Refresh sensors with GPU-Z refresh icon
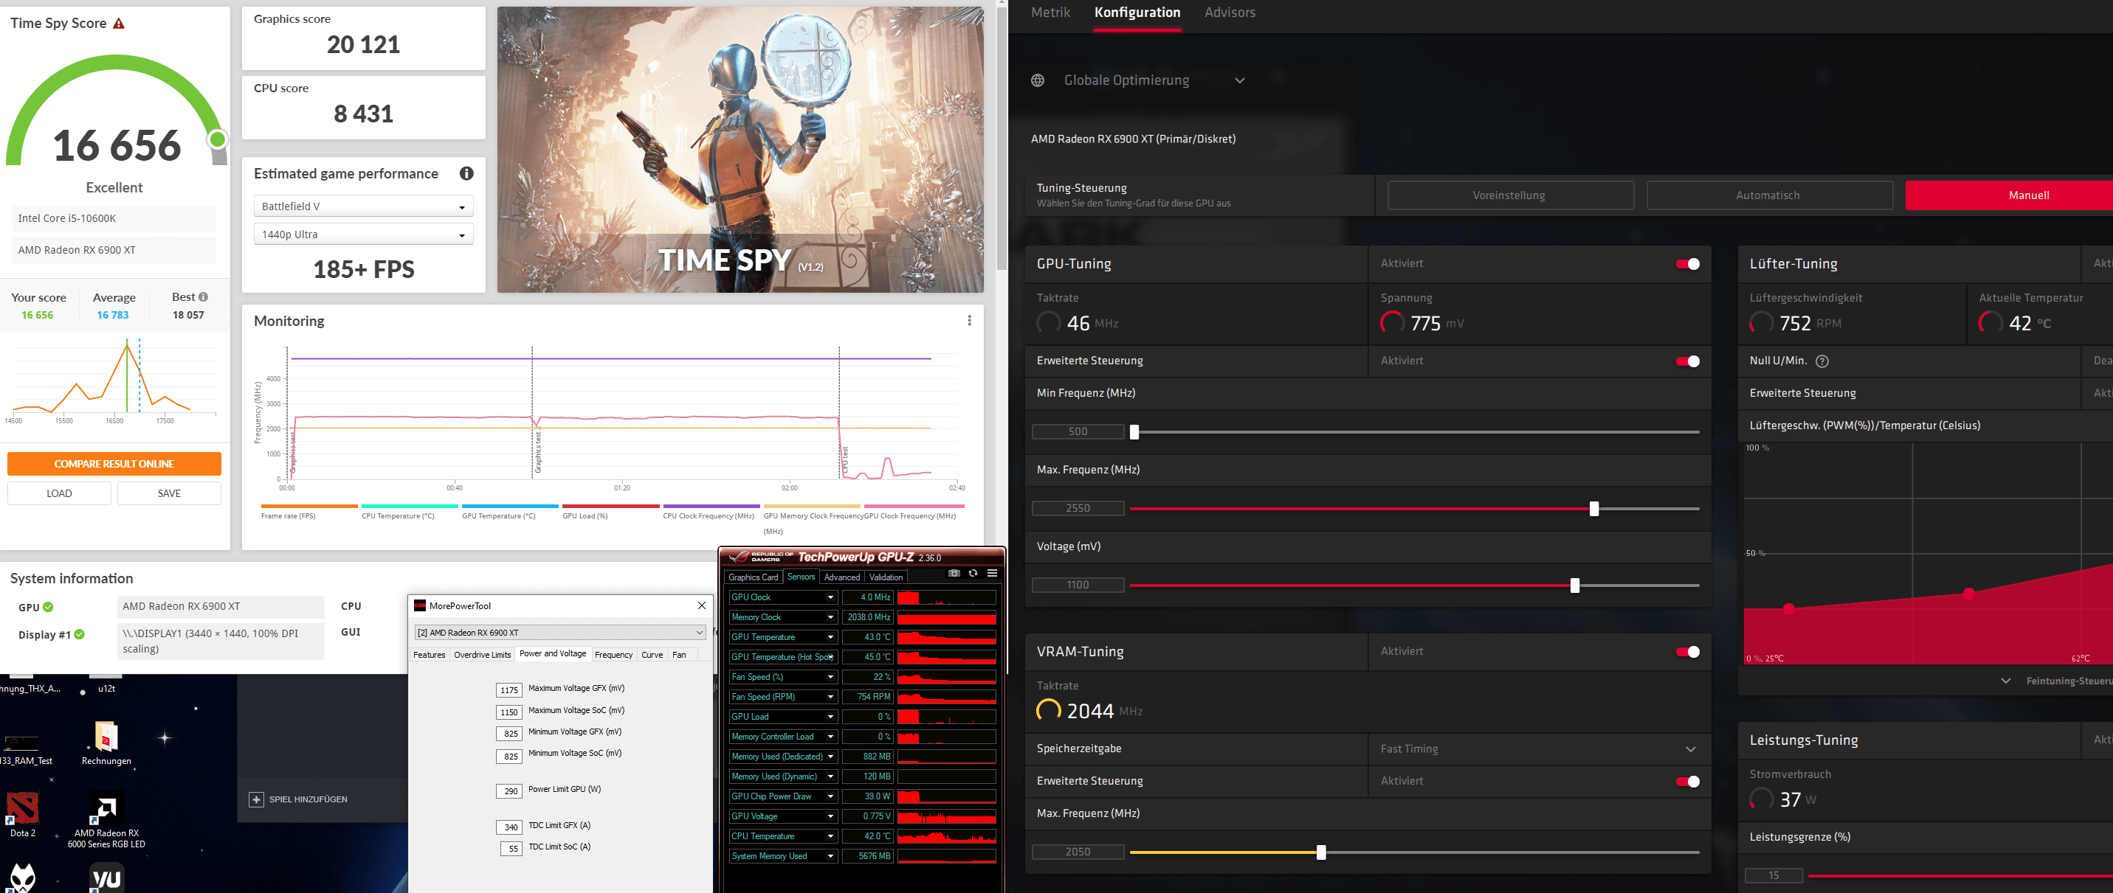 pos(973,574)
